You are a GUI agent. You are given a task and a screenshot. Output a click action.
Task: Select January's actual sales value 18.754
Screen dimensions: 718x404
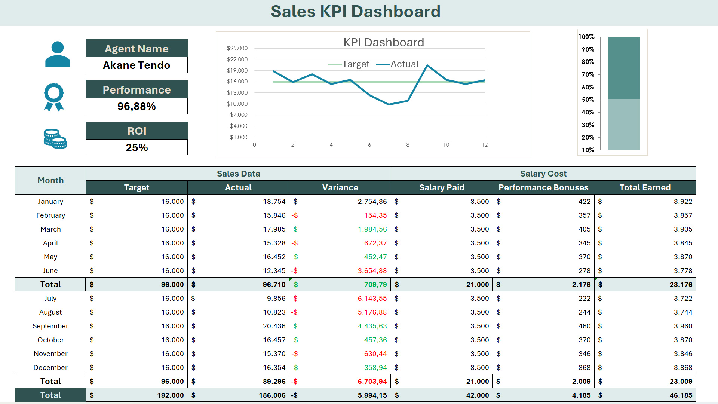(274, 201)
